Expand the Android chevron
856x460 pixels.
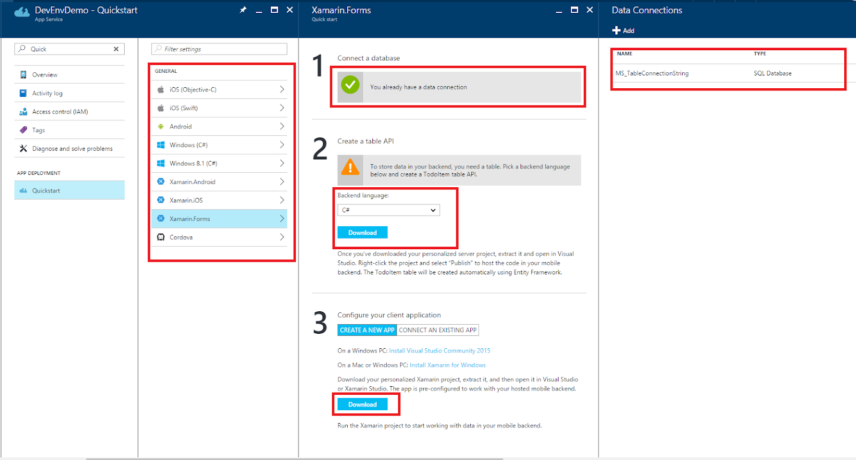click(x=281, y=126)
